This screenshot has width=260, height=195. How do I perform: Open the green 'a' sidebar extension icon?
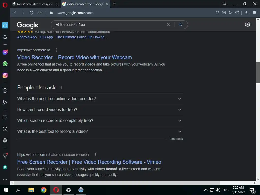[5, 167]
